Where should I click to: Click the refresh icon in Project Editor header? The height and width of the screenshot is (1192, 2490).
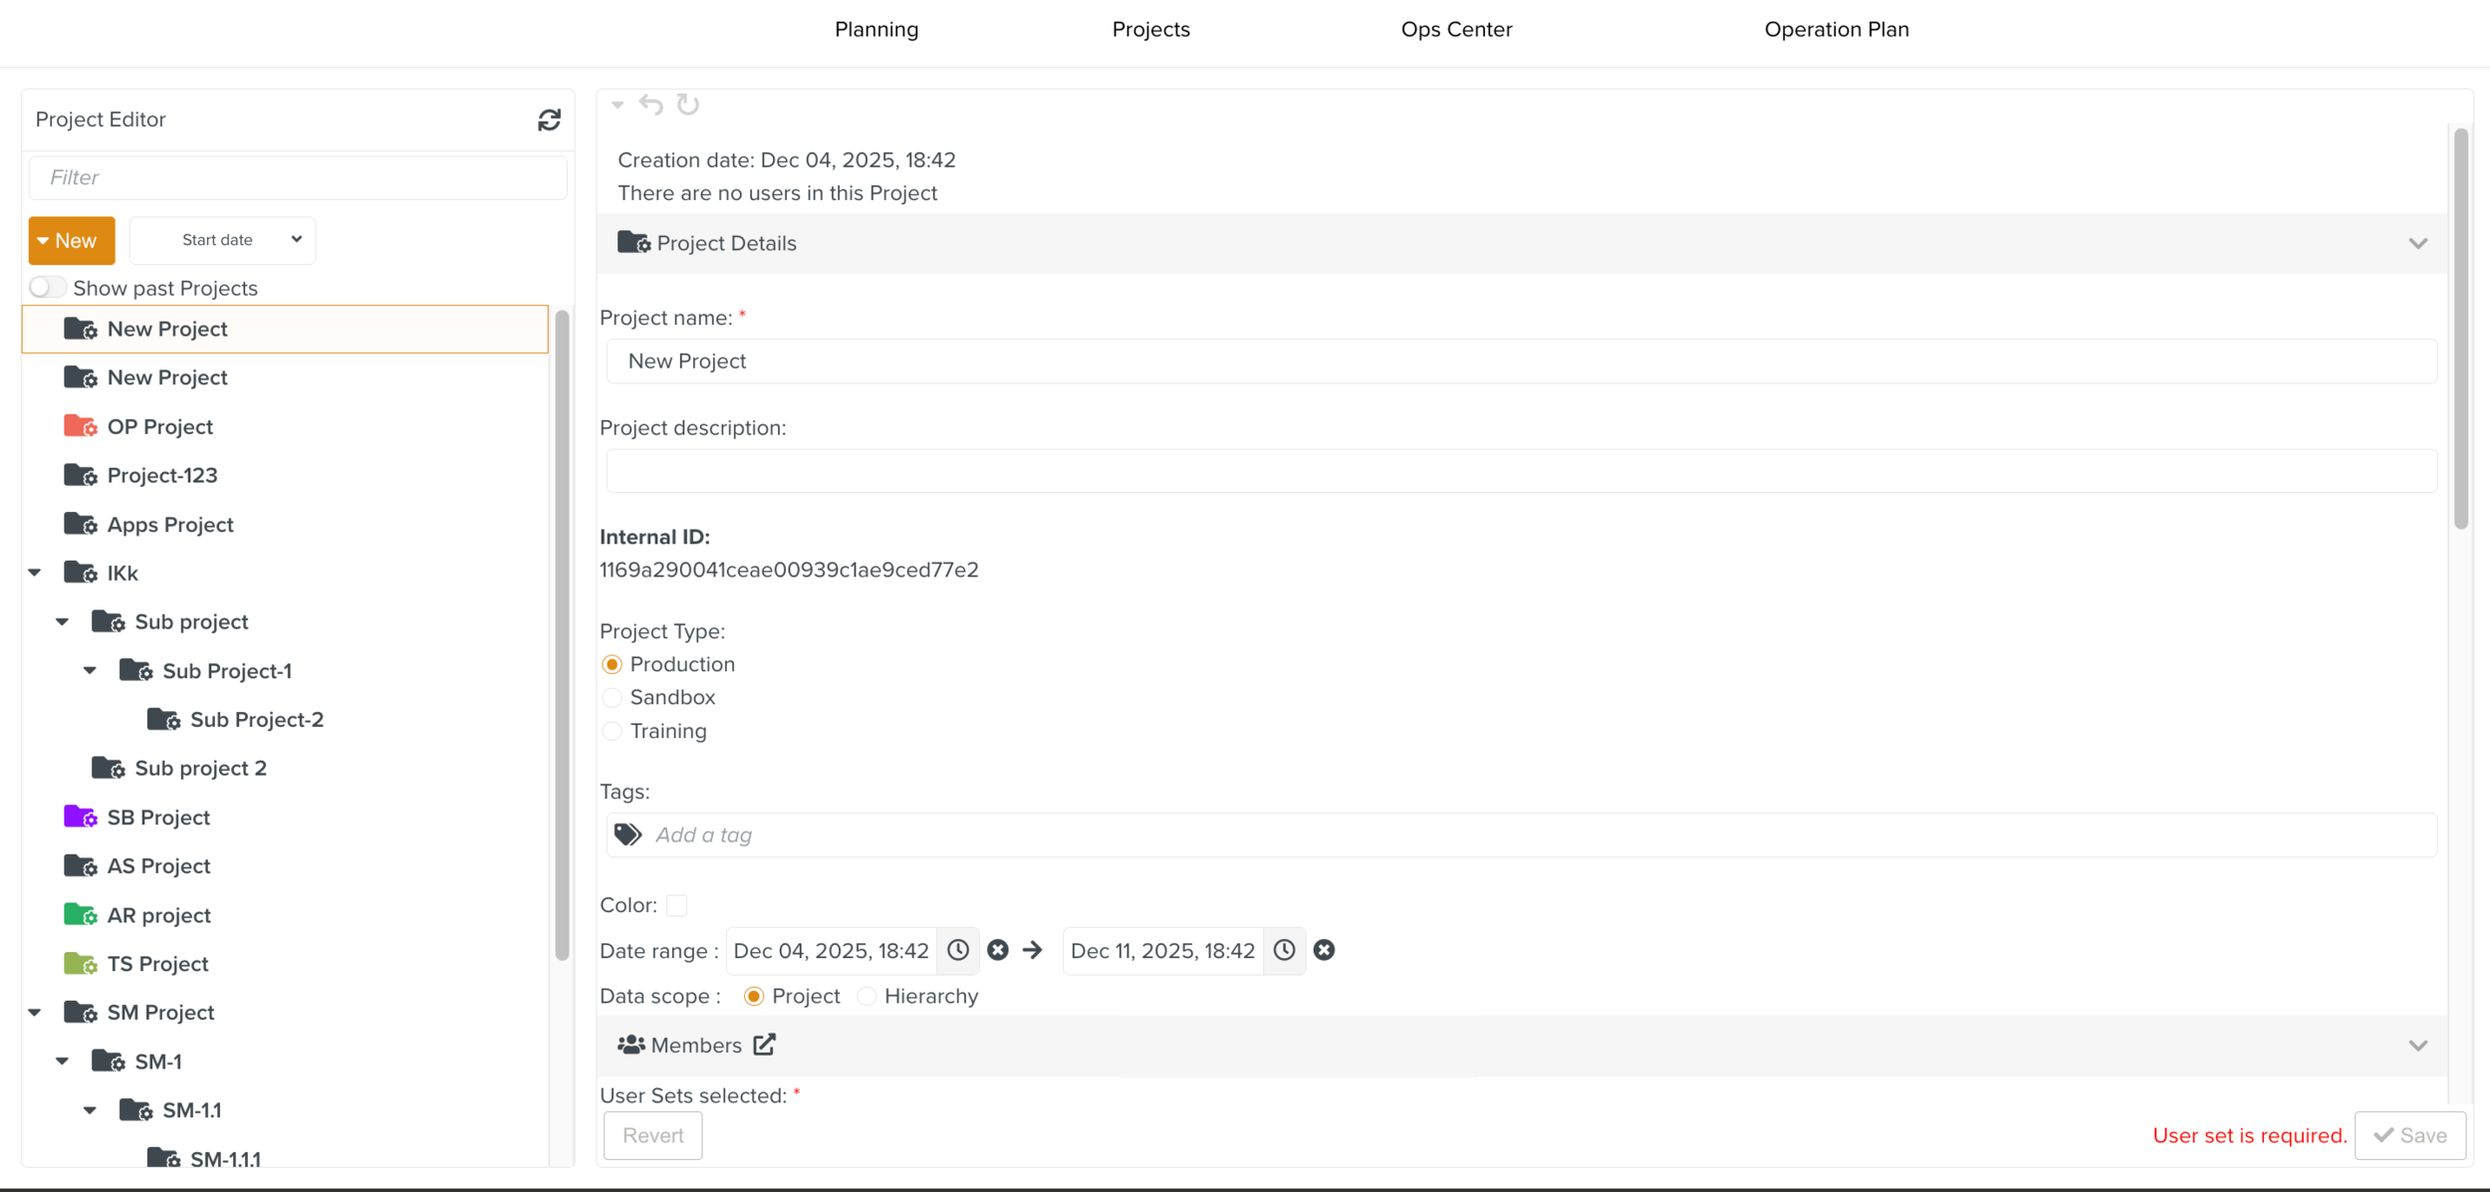tap(549, 119)
